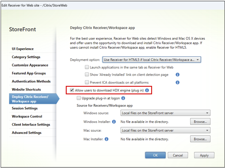Open Workspace Control settings
225x168 pixels.
pos(27,116)
